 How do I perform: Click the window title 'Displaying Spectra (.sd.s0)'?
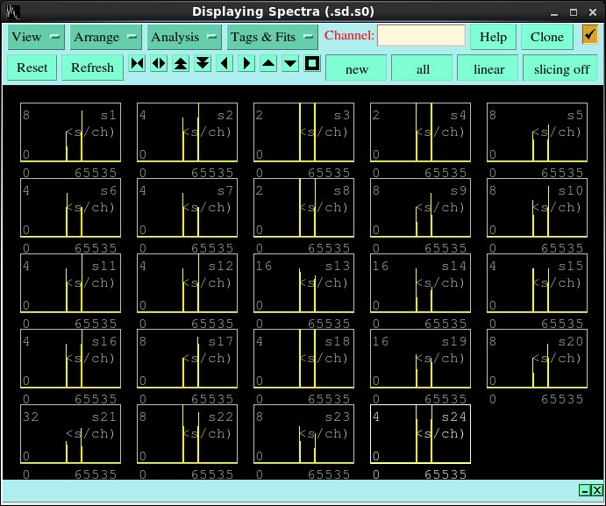(283, 11)
